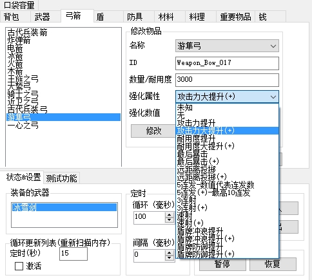
Task: Switch to the 背包 tab
Action: (15, 17)
